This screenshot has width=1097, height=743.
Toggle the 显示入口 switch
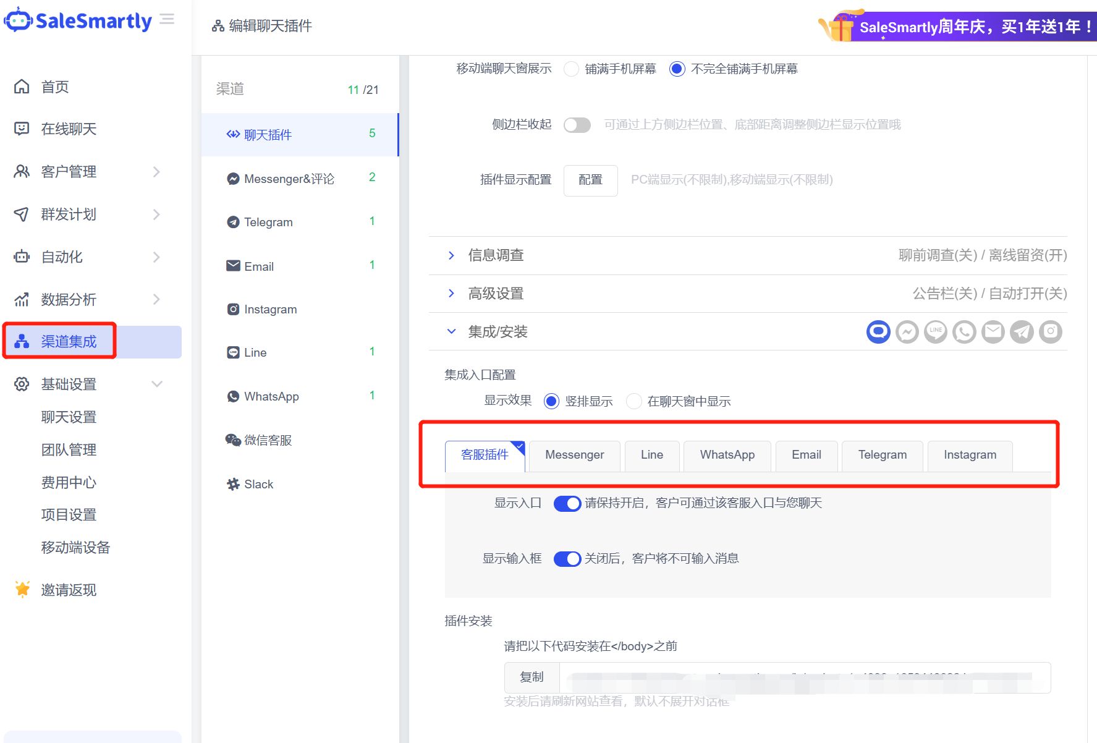[567, 503]
